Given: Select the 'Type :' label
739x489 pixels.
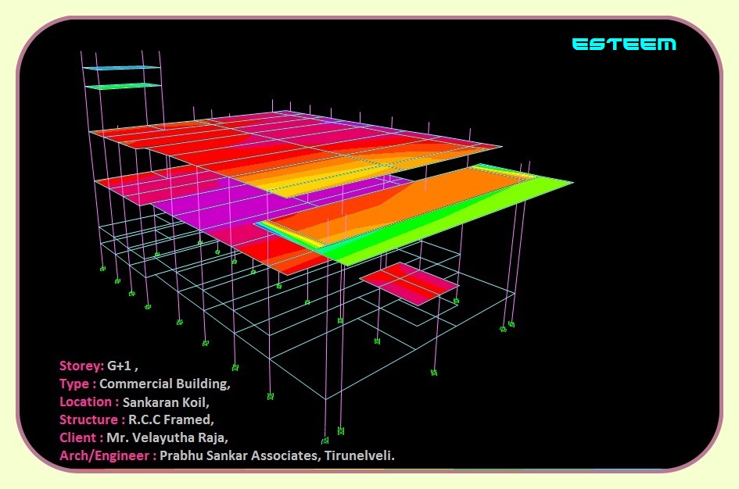Looking at the screenshot, I should (x=77, y=384).
